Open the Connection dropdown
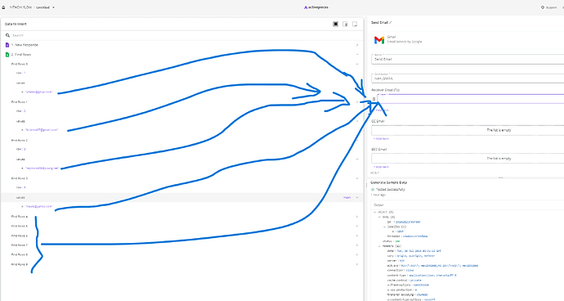 (468, 79)
